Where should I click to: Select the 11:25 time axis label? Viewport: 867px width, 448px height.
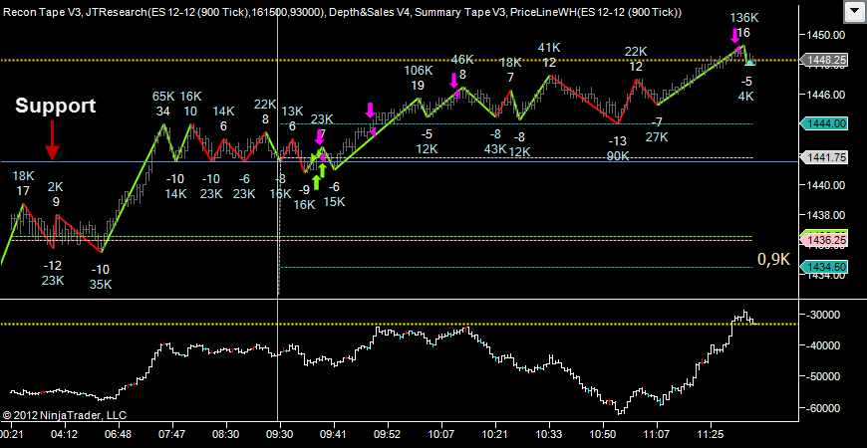(710, 434)
